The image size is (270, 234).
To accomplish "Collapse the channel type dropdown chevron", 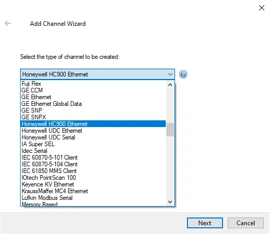I will click(x=170, y=74).
